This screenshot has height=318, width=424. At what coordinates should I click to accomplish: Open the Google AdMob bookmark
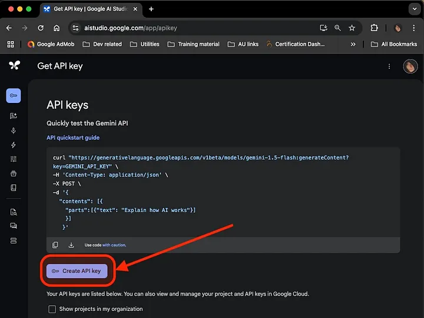(x=51, y=44)
